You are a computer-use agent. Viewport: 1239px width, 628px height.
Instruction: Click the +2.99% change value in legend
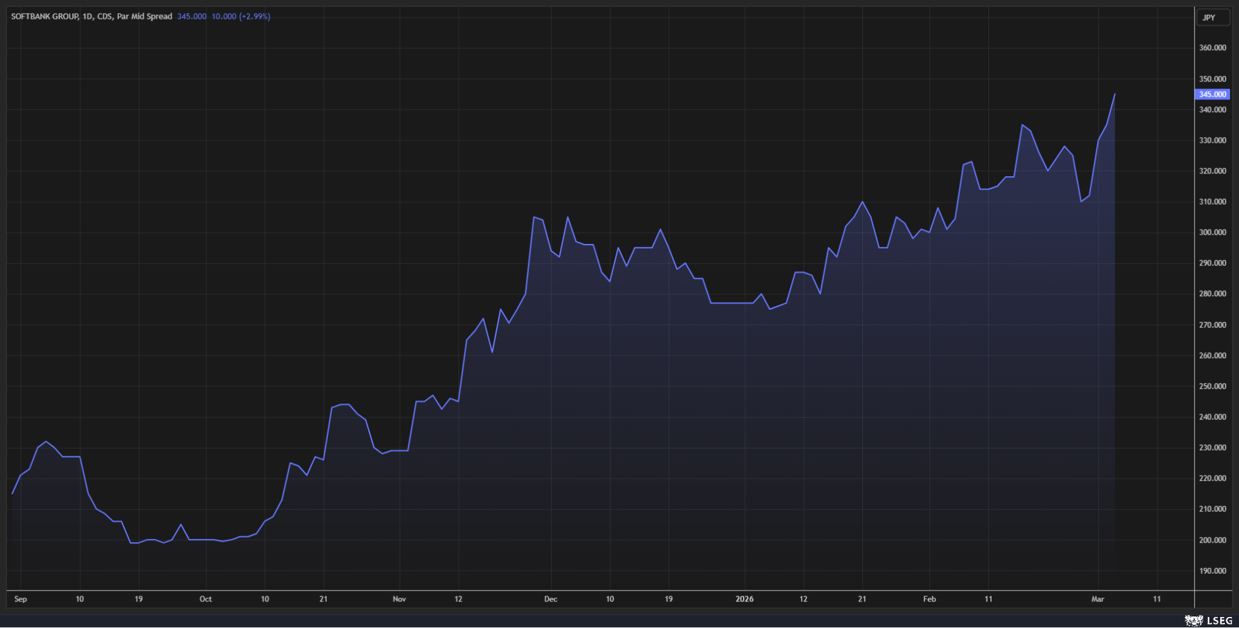tap(255, 16)
